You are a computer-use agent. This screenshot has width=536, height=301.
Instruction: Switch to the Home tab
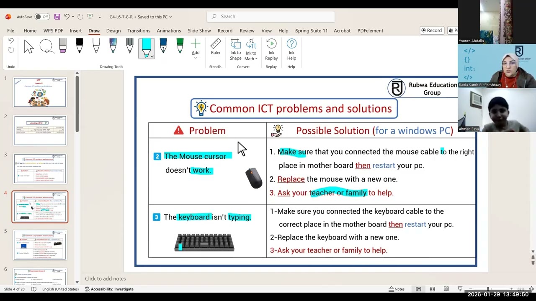30,31
